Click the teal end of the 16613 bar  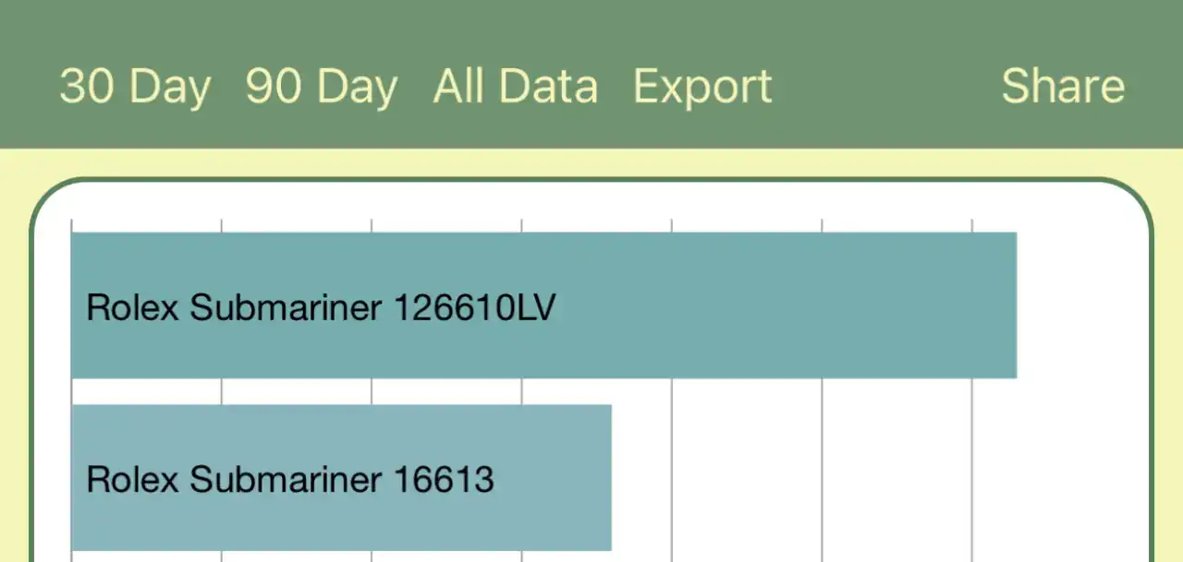(x=596, y=477)
